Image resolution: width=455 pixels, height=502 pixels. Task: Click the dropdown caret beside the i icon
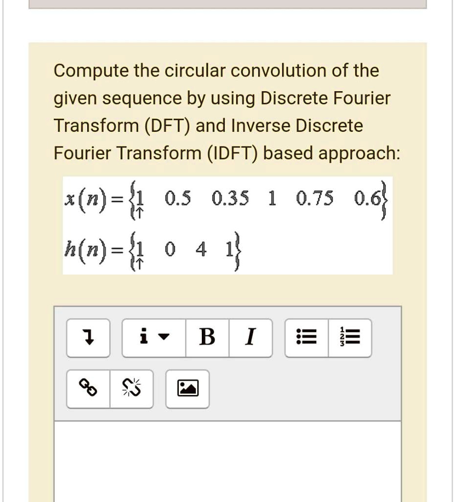tap(164, 337)
